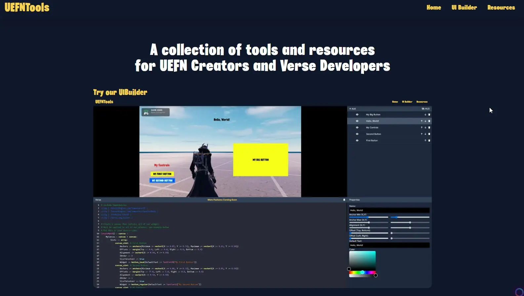This screenshot has width=524, height=296.
Task: Open the Home page from top navigation
Action: 434,8
